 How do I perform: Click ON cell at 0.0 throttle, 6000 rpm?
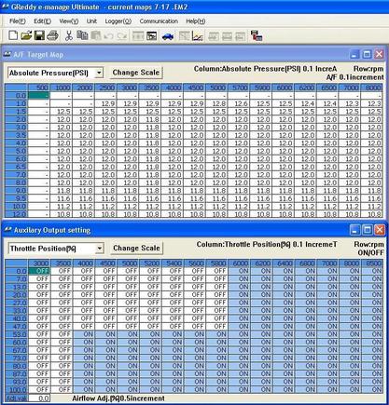(x=240, y=271)
